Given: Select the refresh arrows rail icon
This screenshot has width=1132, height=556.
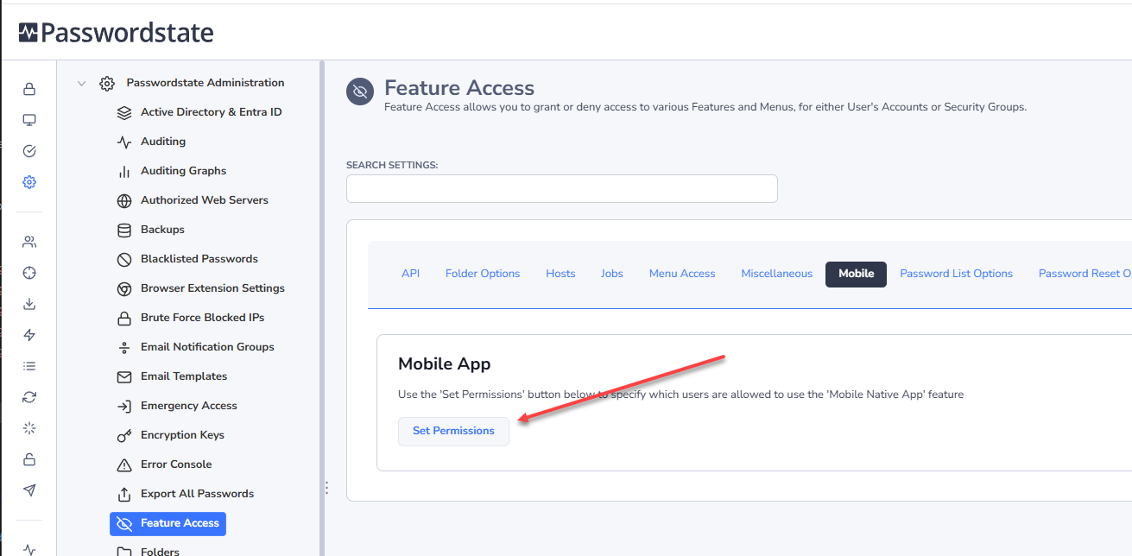Looking at the screenshot, I should [29, 397].
